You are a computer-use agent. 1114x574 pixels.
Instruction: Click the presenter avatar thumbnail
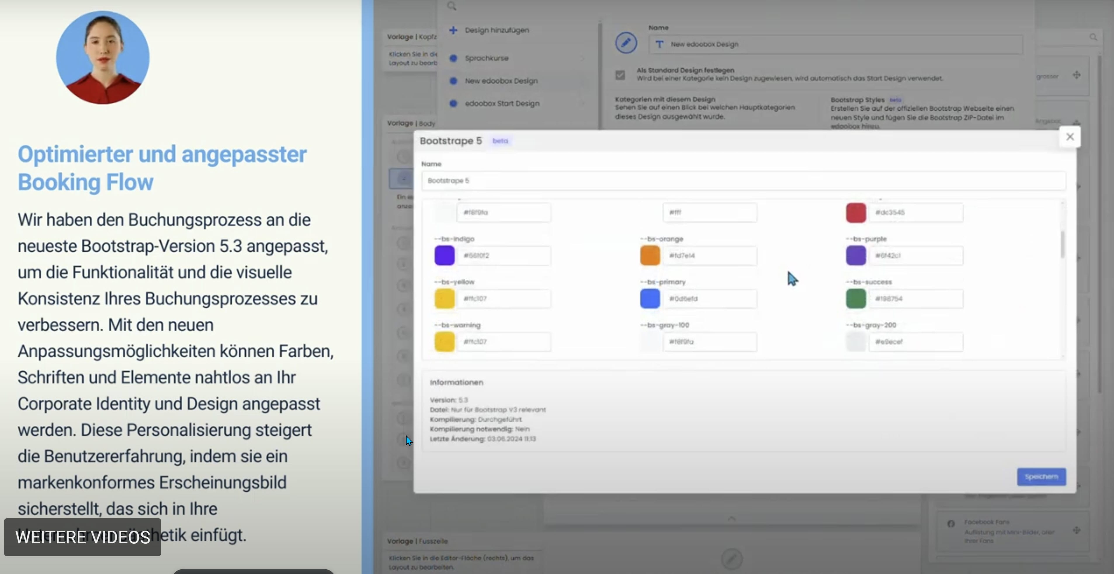pos(103,58)
